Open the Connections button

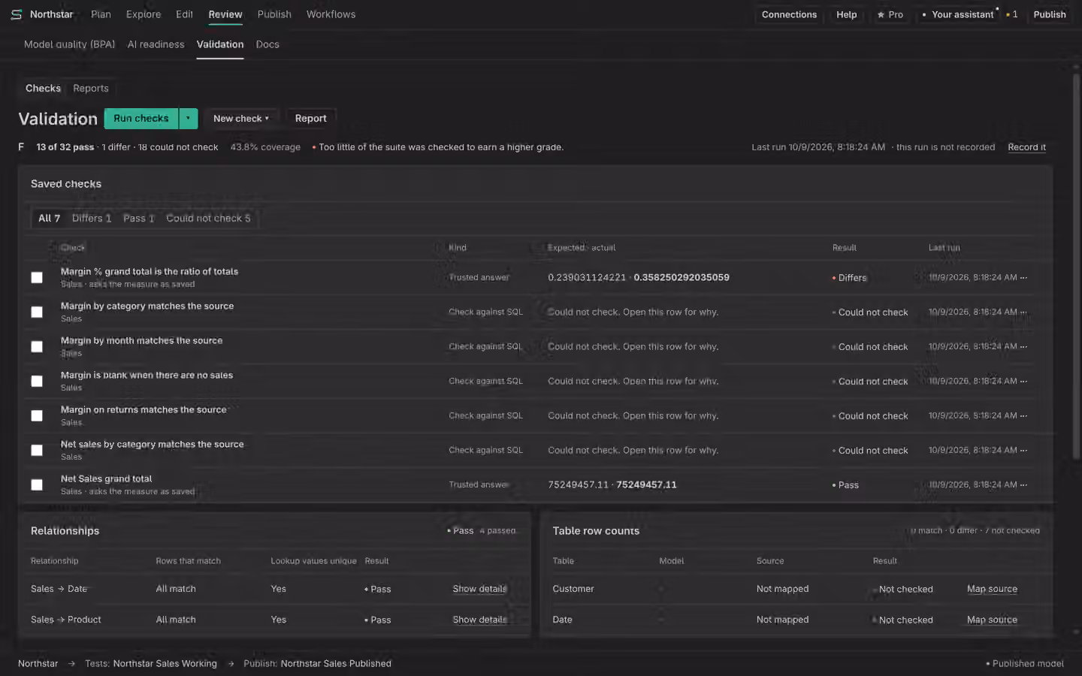pos(789,14)
